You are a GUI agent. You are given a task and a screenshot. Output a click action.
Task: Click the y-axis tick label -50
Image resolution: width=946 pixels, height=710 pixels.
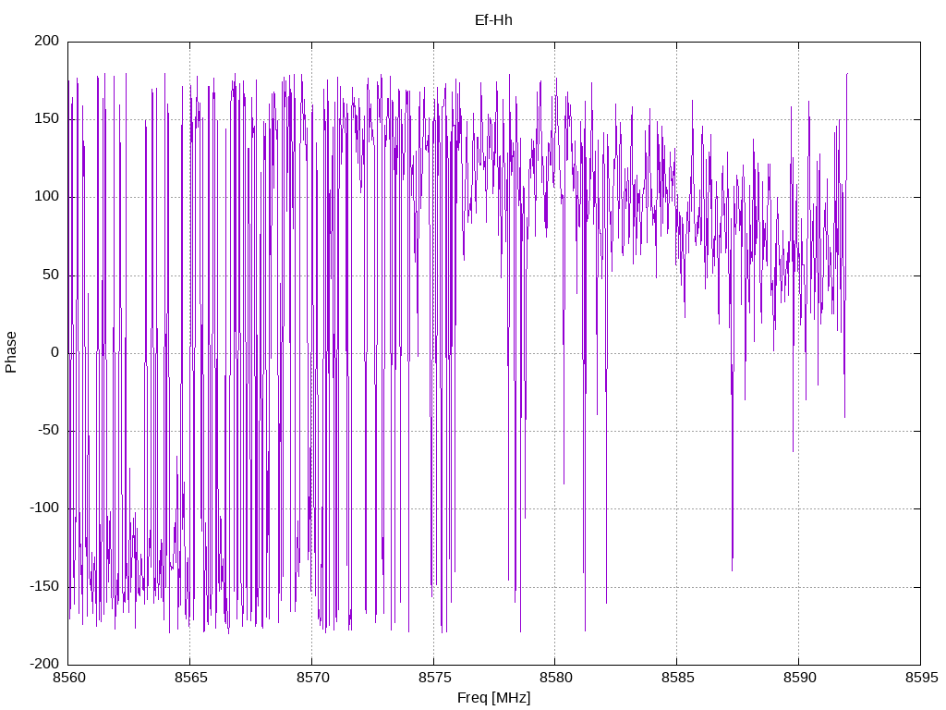point(49,431)
